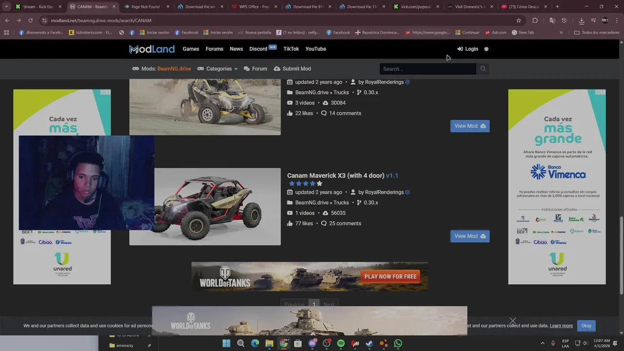Open Todos los marcadores folder
The image size is (624, 351).
[597, 32]
